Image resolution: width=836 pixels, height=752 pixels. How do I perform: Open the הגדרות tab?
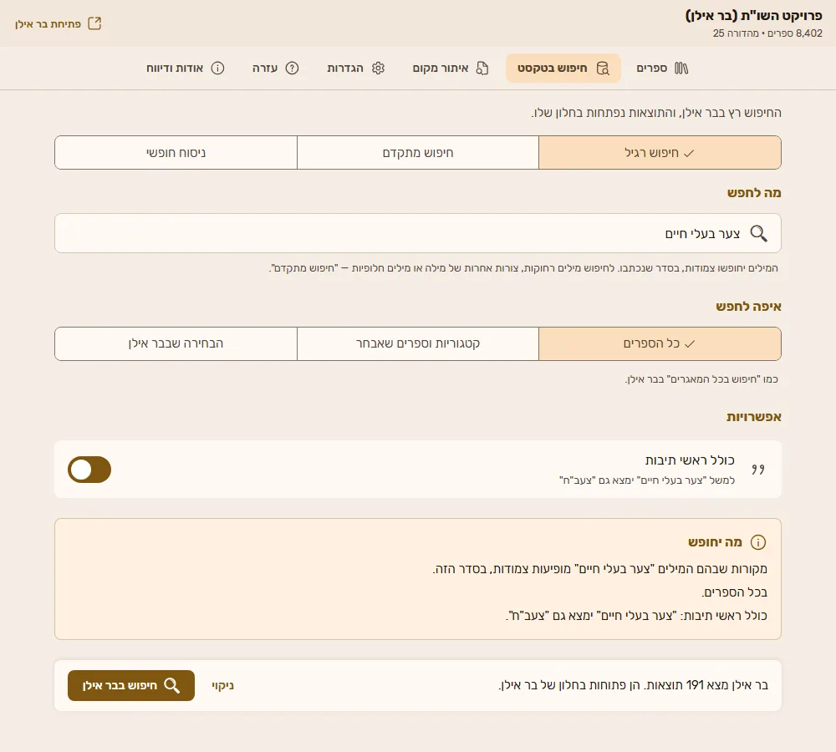click(355, 69)
